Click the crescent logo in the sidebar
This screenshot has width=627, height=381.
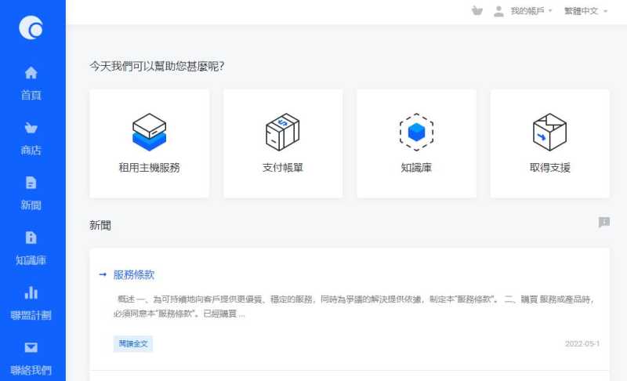pyautogui.click(x=31, y=27)
